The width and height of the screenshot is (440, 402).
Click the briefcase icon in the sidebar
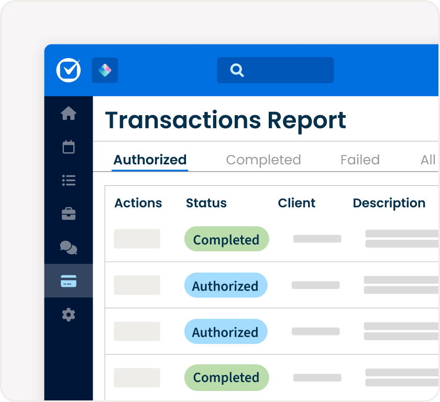click(69, 214)
